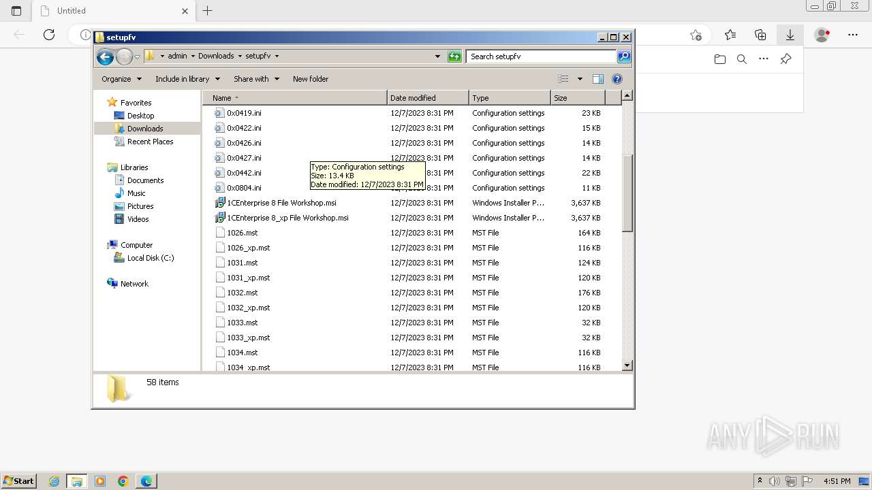The height and width of the screenshot is (490, 872).
Task: Select file 0x0422.ini
Action: (x=244, y=128)
